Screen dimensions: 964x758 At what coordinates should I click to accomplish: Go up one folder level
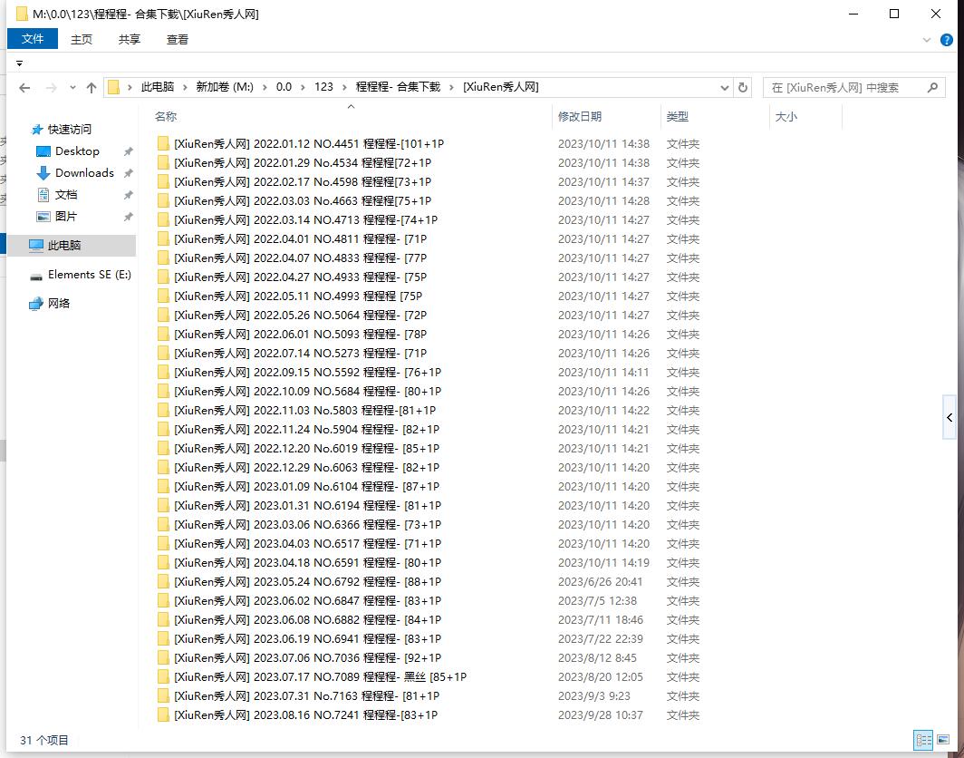tap(92, 88)
